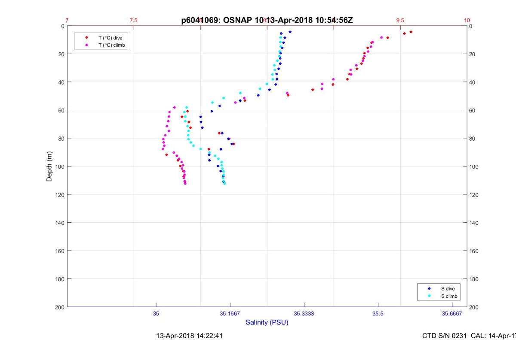Screen dimensions: 516x345
Task: Click the red dive marker in temperature legend
Action: pyautogui.click(x=87, y=38)
